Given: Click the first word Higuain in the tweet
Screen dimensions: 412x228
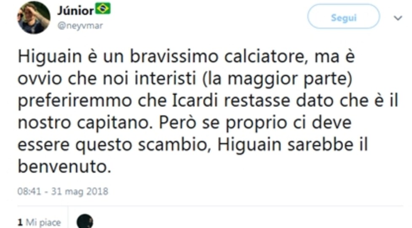Looking at the screenshot, I should (50, 57).
